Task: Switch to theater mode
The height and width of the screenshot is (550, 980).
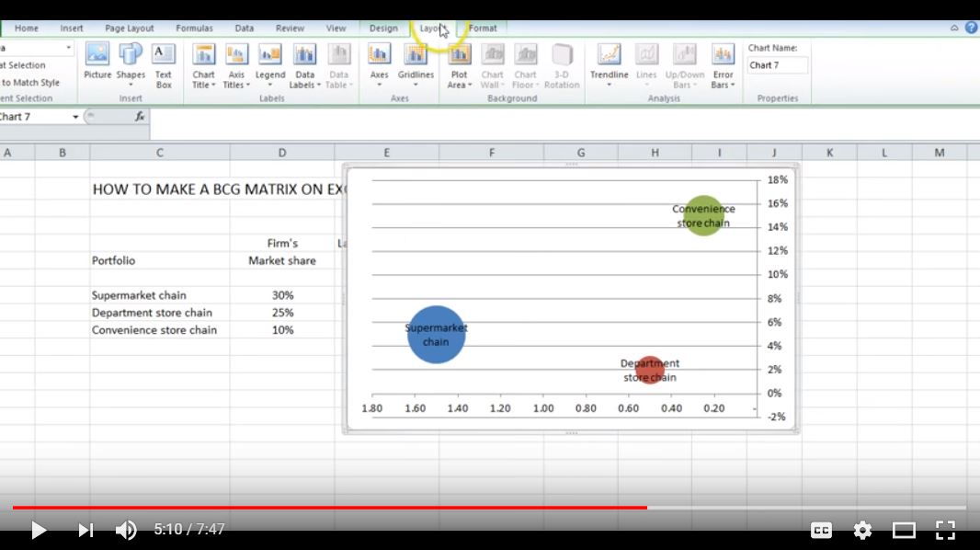Action: (904, 530)
